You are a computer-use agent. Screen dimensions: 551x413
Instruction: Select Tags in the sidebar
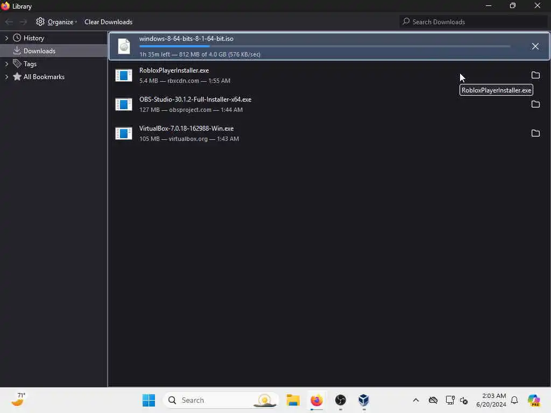click(x=30, y=64)
